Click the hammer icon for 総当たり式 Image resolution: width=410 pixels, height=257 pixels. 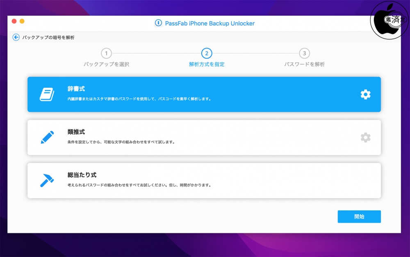coord(47,180)
